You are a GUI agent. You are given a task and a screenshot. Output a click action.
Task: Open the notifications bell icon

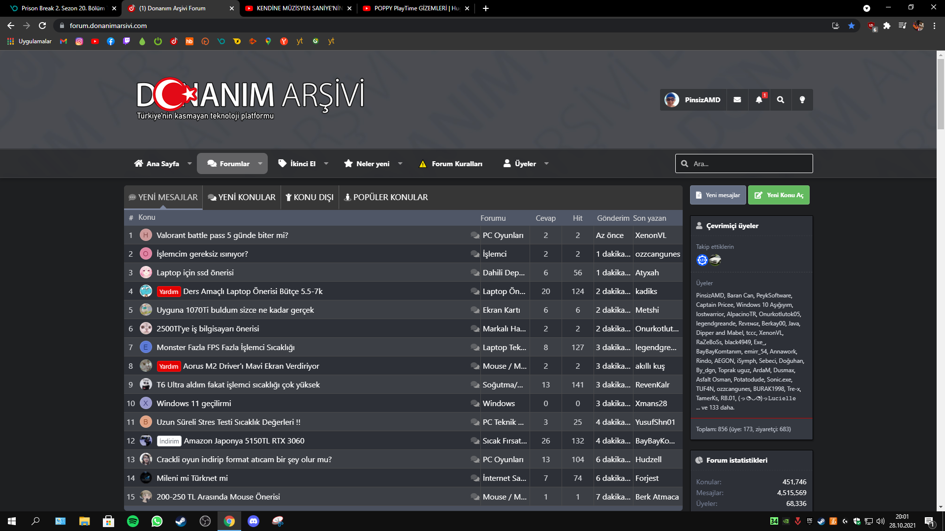coord(759,100)
